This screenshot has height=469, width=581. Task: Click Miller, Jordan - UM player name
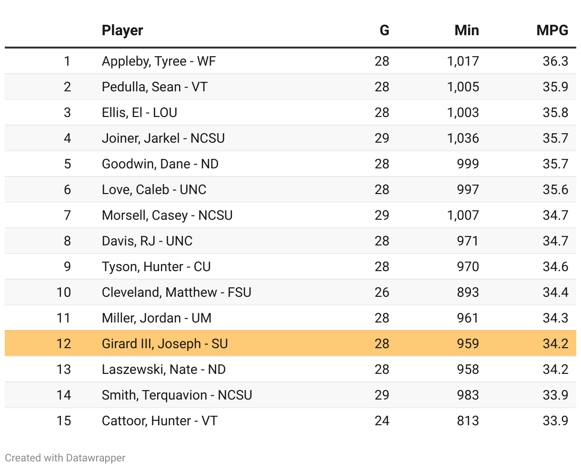click(156, 318)
